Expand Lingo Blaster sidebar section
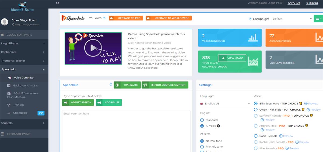Image resolution: width=323 pixels, height=152 pixels. pos(24,43)
